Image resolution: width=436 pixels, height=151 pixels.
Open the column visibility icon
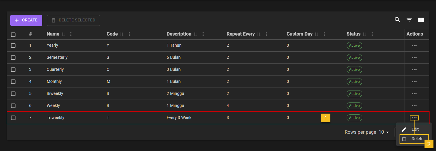[421, 20]
